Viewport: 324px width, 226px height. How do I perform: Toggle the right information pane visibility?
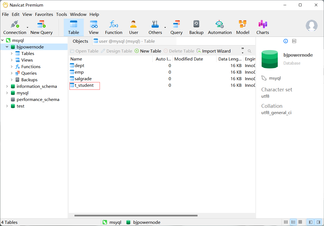pos(318,222)
